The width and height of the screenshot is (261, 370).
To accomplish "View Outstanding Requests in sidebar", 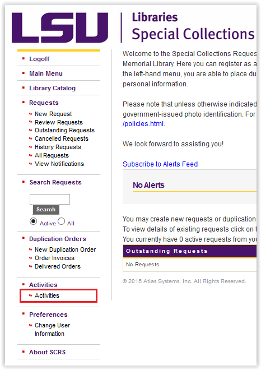I will 64,130.
